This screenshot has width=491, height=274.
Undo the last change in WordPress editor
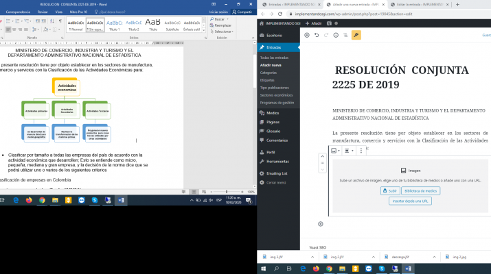[316, 34]
